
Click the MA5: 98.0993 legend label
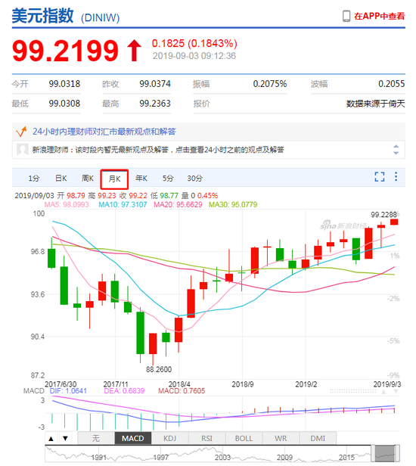[x=67, y=204]
